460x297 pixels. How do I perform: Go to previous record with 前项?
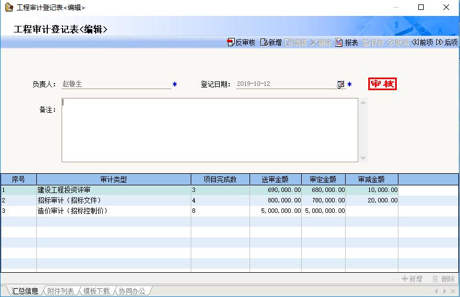click(423, 42)
